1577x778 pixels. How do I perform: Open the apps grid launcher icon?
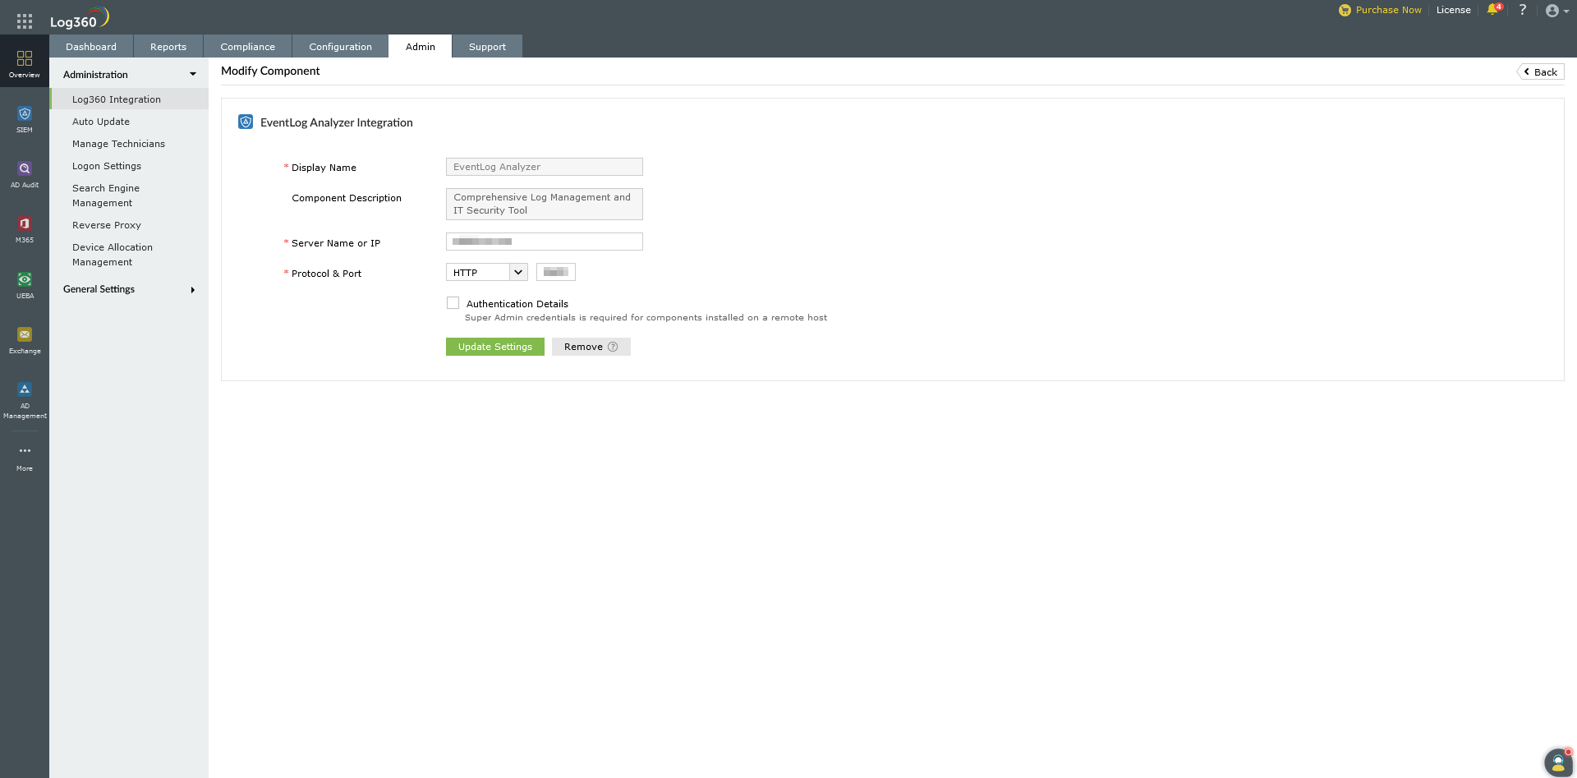(25, 22)
